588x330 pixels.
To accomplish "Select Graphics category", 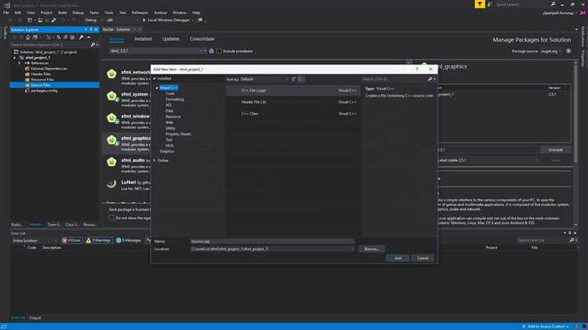I will pos(167,151).
